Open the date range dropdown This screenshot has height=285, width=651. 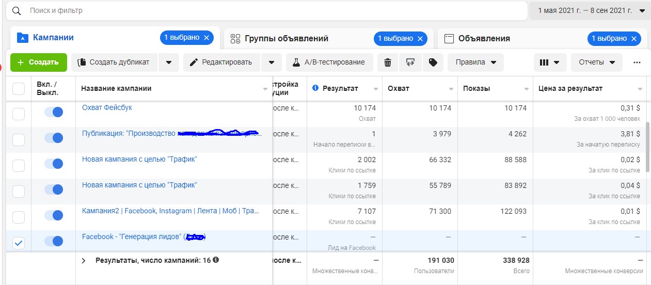[589, 10]
